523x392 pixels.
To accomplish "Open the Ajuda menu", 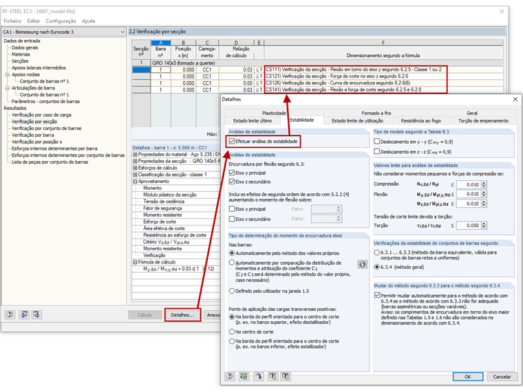I will [x=88, y=21].
